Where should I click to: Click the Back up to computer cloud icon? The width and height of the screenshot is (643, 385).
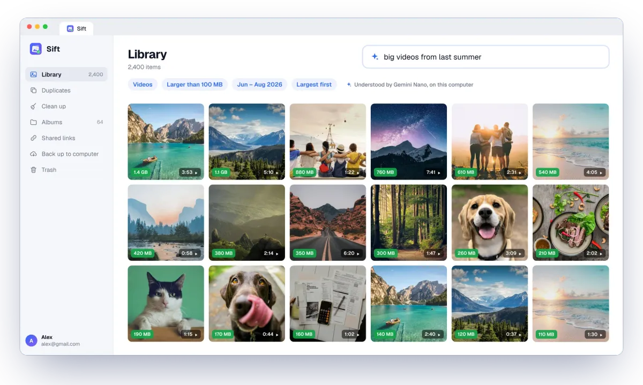(33, 154)
